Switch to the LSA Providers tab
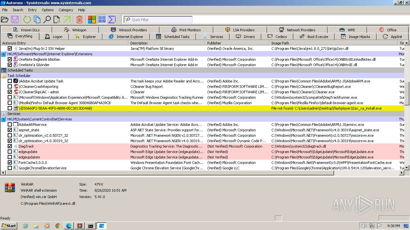The height and width of the screenshot is (230, 410). (240, 30)
